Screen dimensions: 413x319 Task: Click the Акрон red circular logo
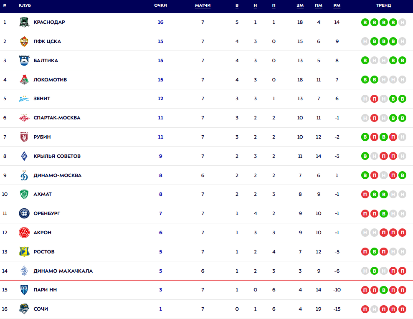click(24, 233)
